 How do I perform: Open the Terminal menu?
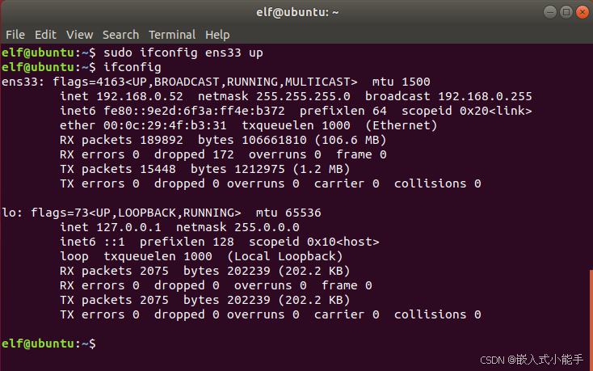(172, 35)
